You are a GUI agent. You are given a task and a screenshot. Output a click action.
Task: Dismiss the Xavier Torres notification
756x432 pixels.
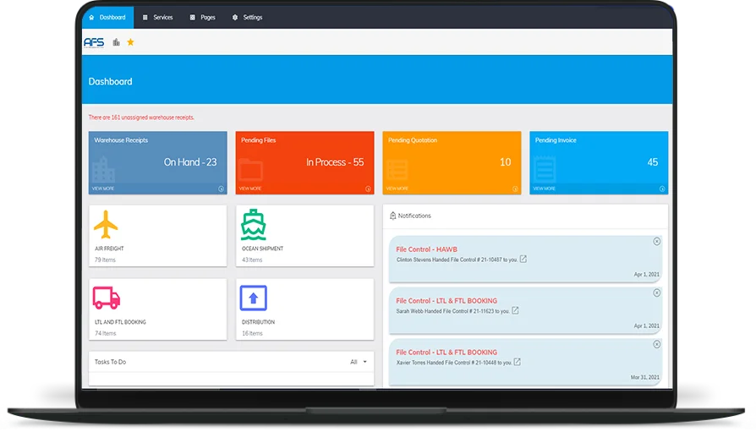[x=657, y=344]
